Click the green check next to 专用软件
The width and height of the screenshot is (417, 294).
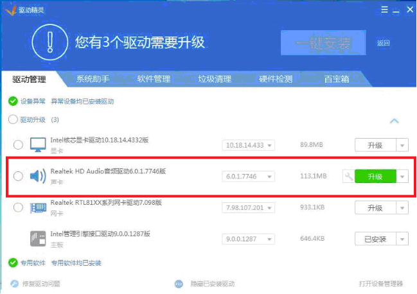[x=13, y=263]
